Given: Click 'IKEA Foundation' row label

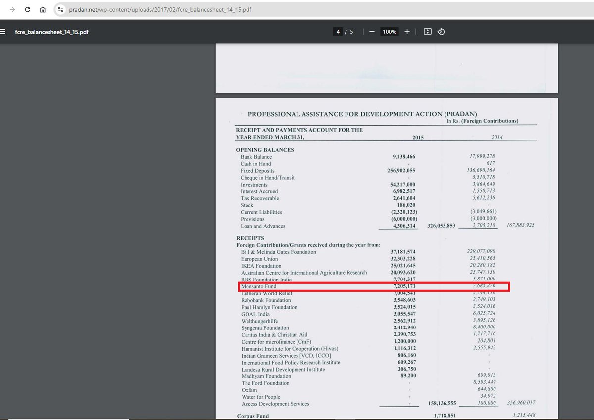Looking at the screenshot, I should (260, 266).
